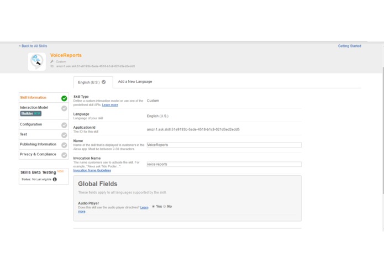The width and height of the screenshot is (384, 273).
Task: Click the check icon in English (U.S.) tab
Action: (104, 82)
